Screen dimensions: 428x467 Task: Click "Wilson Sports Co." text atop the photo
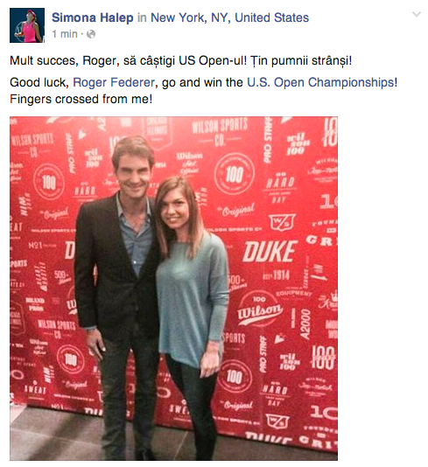220,131
